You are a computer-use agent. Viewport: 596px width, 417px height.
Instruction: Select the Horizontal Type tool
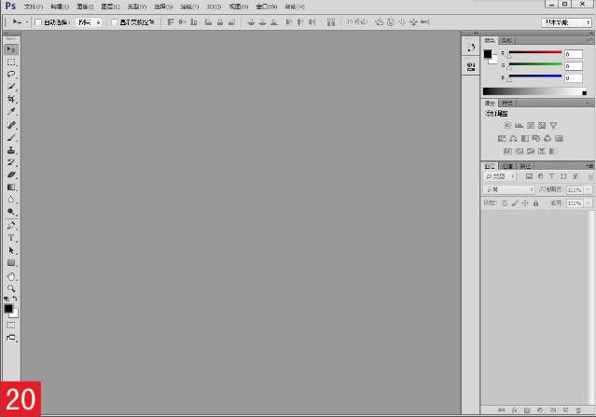pos(11,238)
